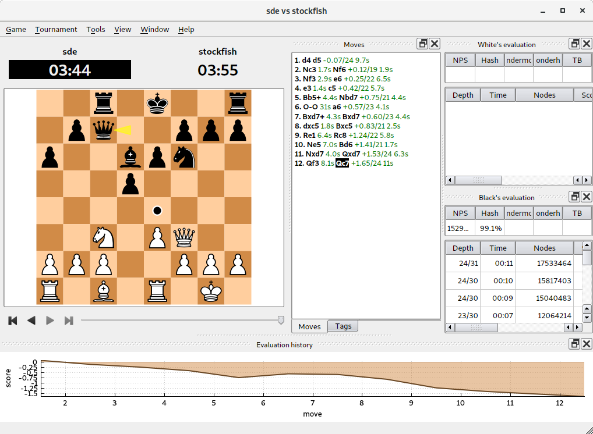
Task: Select the white rook on e1
Action: pos(157,291)
